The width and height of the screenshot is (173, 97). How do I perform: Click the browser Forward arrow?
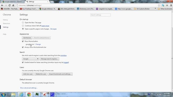pos(6,5)
